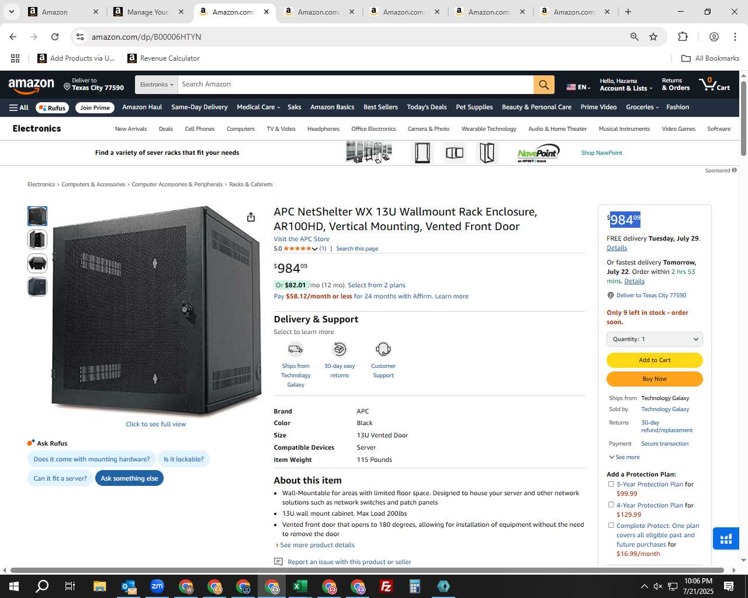Screen dimensions: 748x598
Task: Open the shopping cart icon
Action: 715,84
